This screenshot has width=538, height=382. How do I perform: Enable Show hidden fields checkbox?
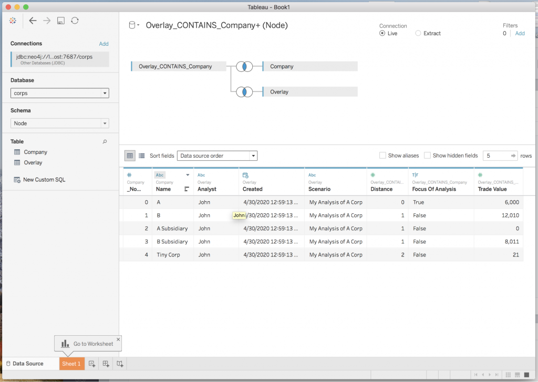point(427,156)
